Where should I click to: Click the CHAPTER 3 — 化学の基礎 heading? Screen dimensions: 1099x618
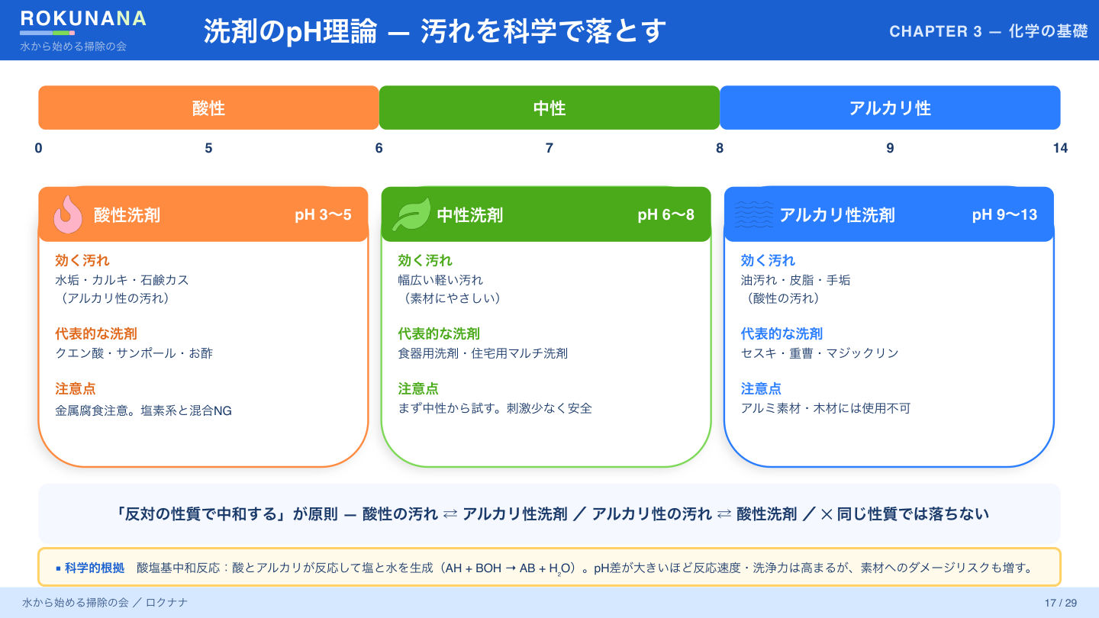coord(988,31)
